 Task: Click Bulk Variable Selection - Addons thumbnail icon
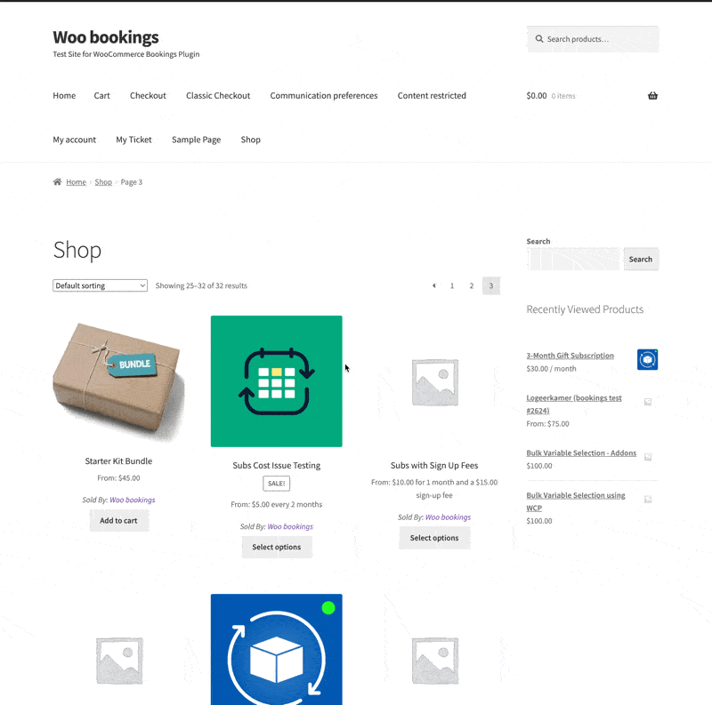click(x=648, y=457)
